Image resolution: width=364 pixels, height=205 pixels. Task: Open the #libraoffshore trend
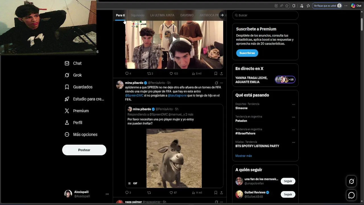[x=245, y=133]
